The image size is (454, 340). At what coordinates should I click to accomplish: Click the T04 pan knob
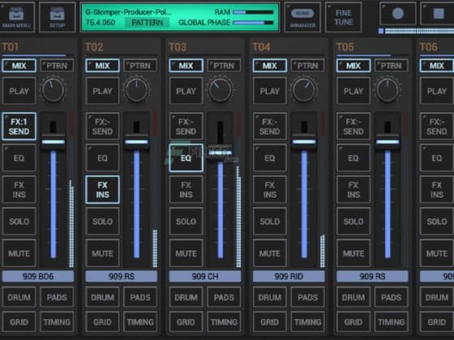click(304, 90)
